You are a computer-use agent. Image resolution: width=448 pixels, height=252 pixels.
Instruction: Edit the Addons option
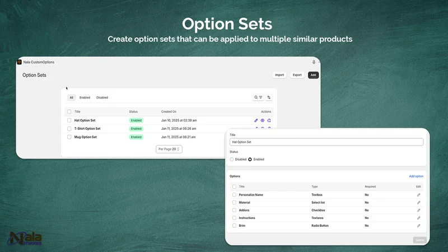(418, 211)
